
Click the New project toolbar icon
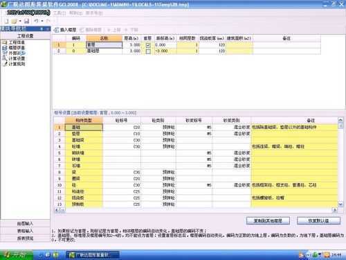point(7,21)
